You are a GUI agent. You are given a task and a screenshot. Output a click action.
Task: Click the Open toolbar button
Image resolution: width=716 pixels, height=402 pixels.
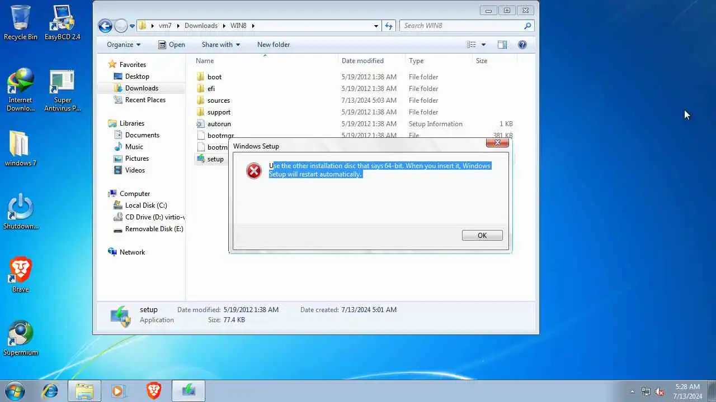[172, 45]
